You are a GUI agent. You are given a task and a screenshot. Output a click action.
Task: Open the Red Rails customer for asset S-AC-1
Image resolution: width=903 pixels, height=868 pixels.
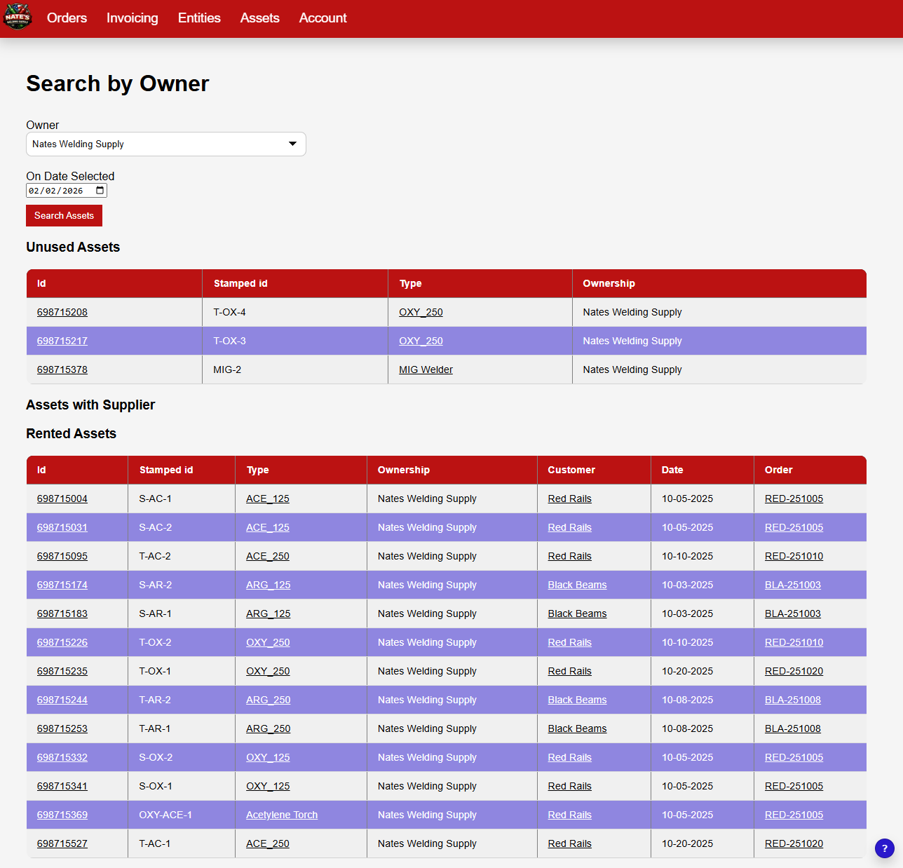pyautogui.click(x=569, y=499)
